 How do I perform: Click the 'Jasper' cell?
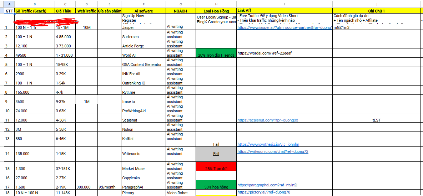click(143, 27)
